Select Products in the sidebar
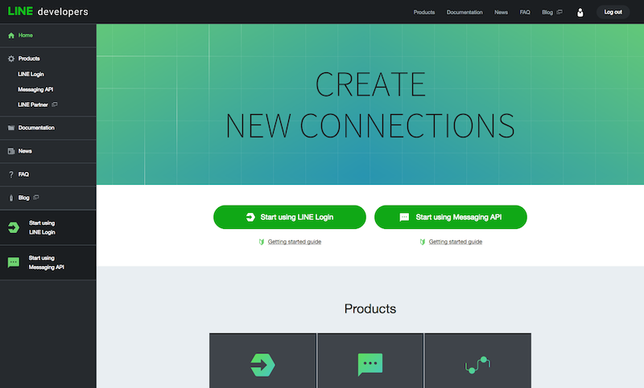 [x=29, y=59]
